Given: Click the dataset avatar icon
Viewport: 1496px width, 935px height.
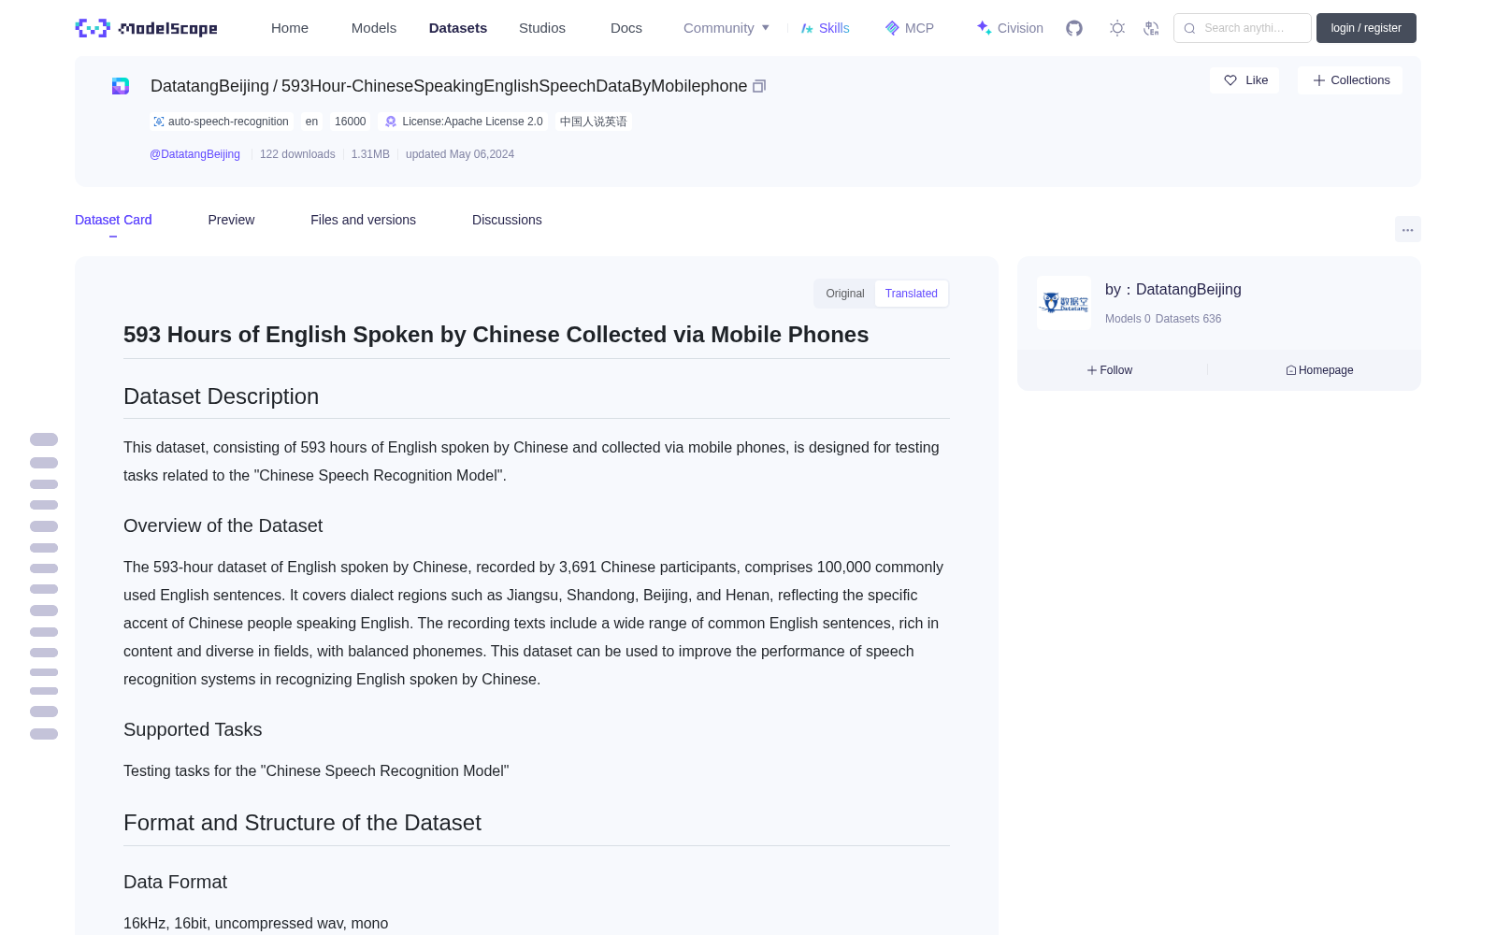Looking at the screenshot, I should point(121,86).
